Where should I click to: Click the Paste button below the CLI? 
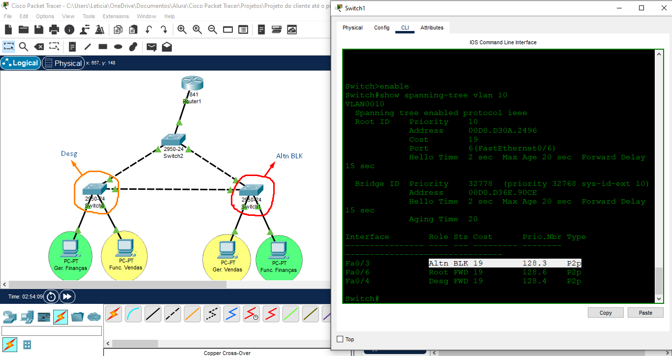(x=645, y=313)
